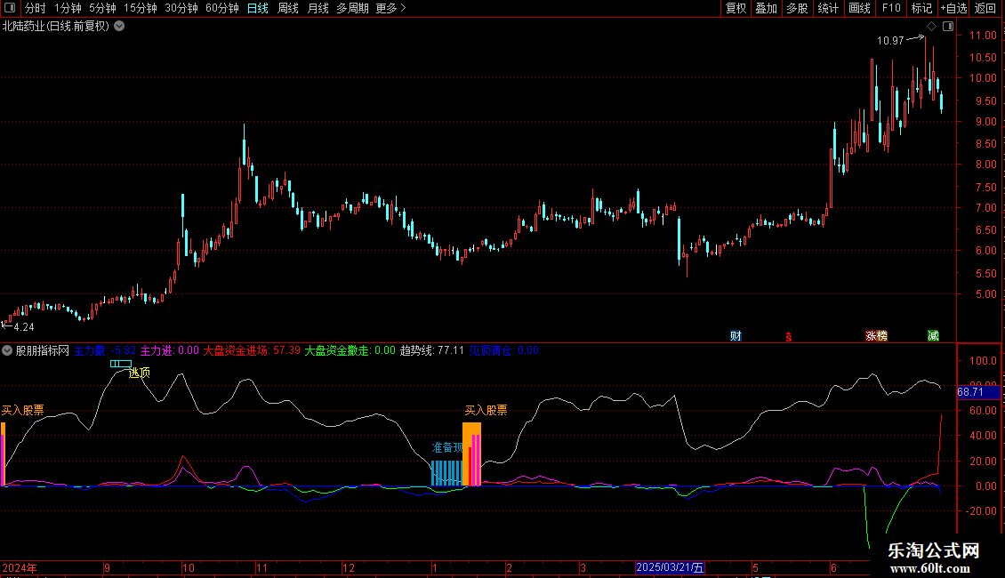
Task: Click the yellow 逃顶 signal label
Action: (x=140, y=373)
